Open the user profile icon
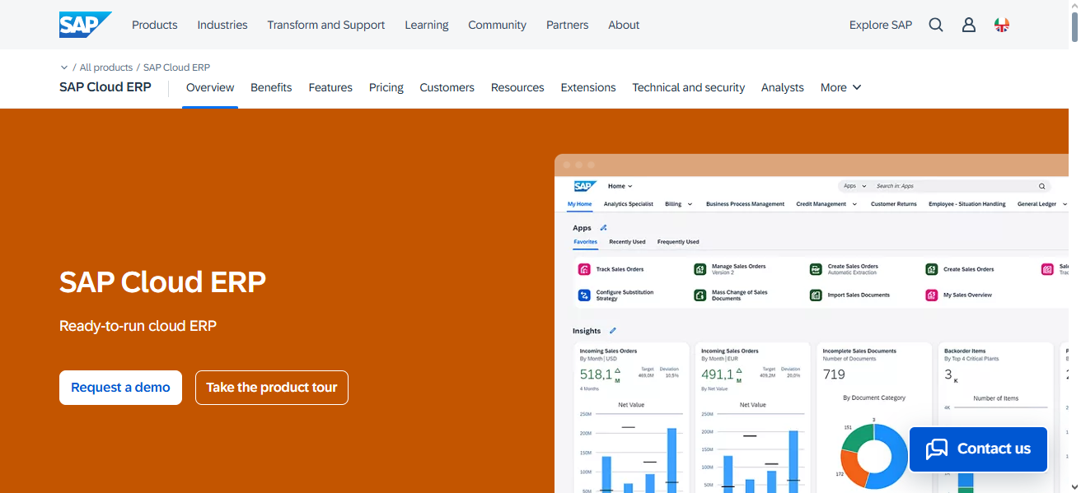 [x=969, y=25]
